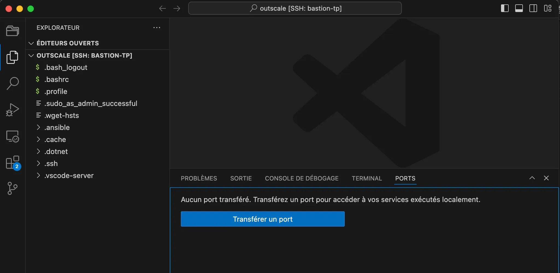Open the Extensions view showing 2 updates

pos(12,162)
